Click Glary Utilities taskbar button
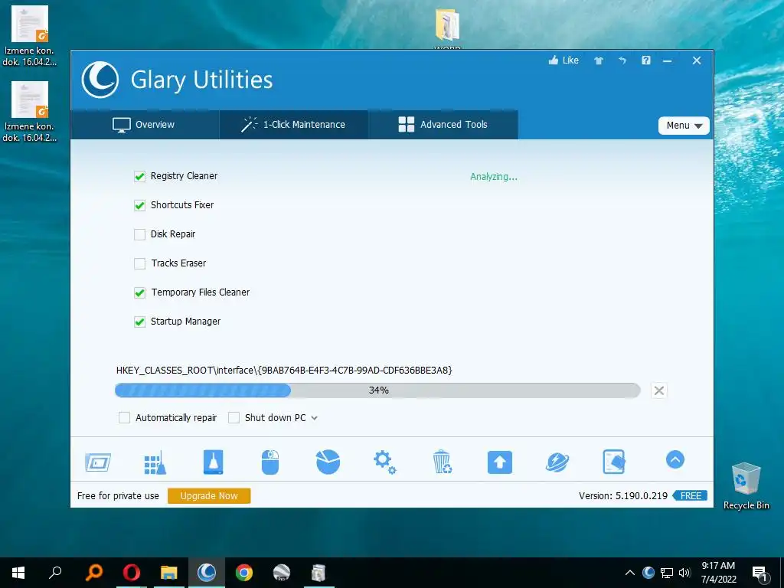This screenshot has width=784, height=588. pyautogui.click(x=207, y=573)
